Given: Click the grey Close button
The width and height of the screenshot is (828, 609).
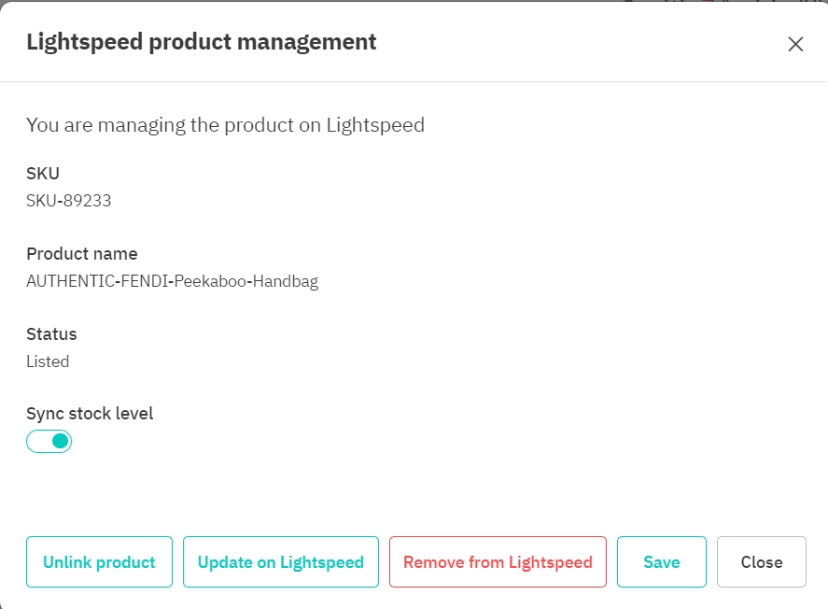Looking at the screenshot, I should coord(761,562).
